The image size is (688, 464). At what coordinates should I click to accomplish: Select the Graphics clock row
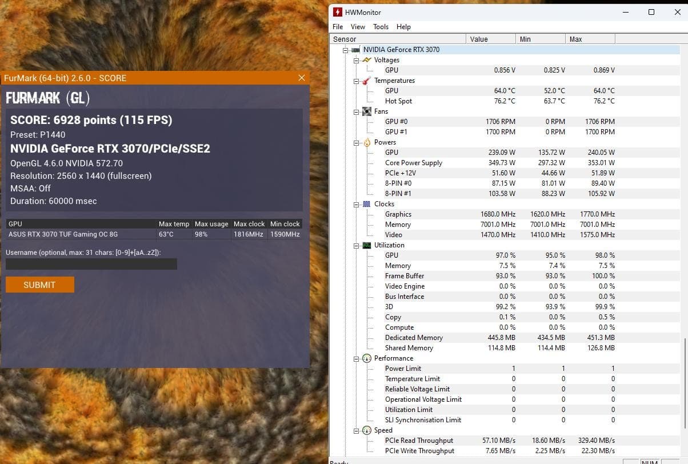505,214
